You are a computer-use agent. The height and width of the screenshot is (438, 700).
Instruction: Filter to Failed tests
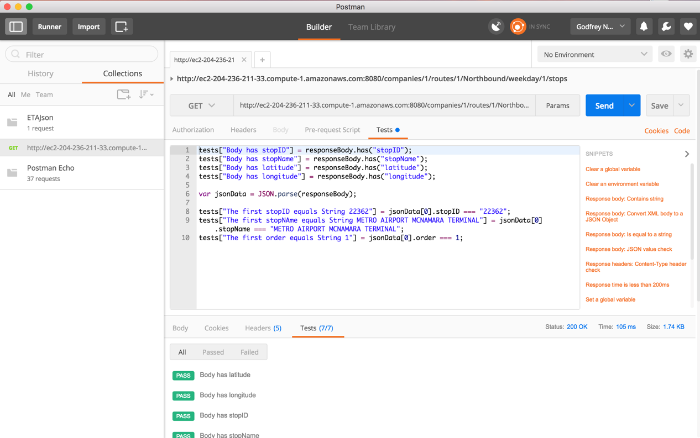coord(249,352)
